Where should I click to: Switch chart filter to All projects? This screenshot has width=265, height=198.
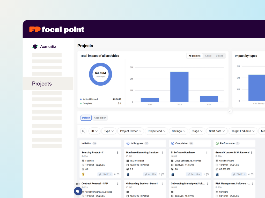point(194,56)
